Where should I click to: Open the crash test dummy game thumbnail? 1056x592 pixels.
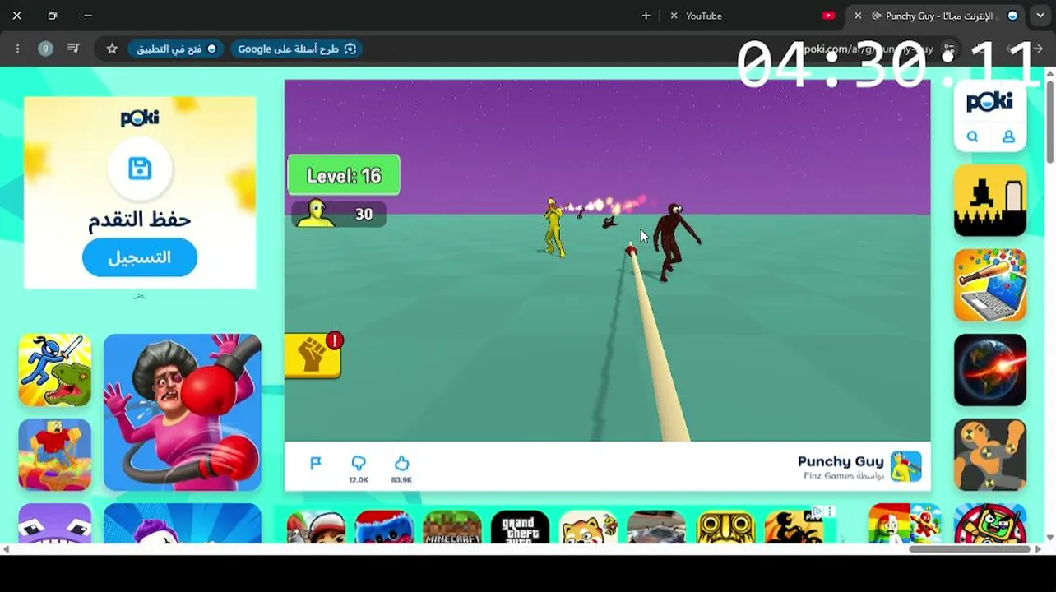pos(990,455)
